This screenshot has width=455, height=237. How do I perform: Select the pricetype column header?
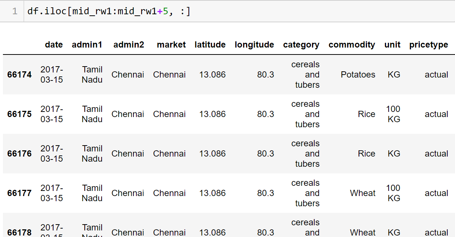(429, 45)
